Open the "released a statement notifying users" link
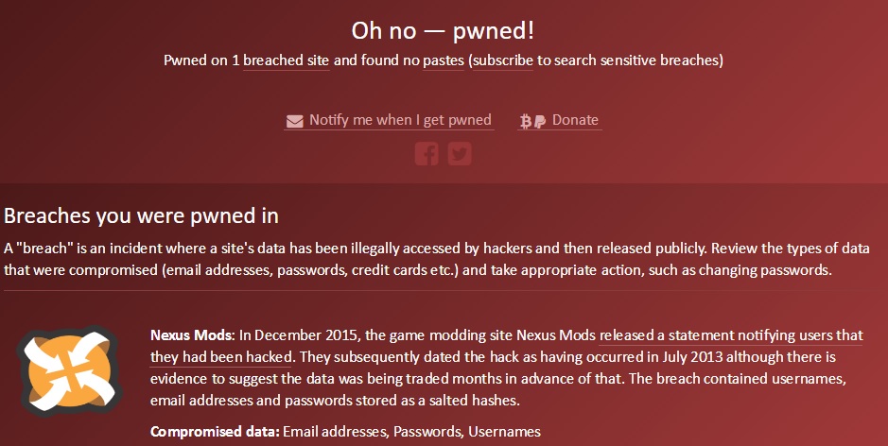Viewport: 888px width, 446px height. tap(730, 334)
